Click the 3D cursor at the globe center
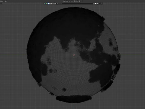The height and width of the screenshot is (109, 145). coord(74,55)
